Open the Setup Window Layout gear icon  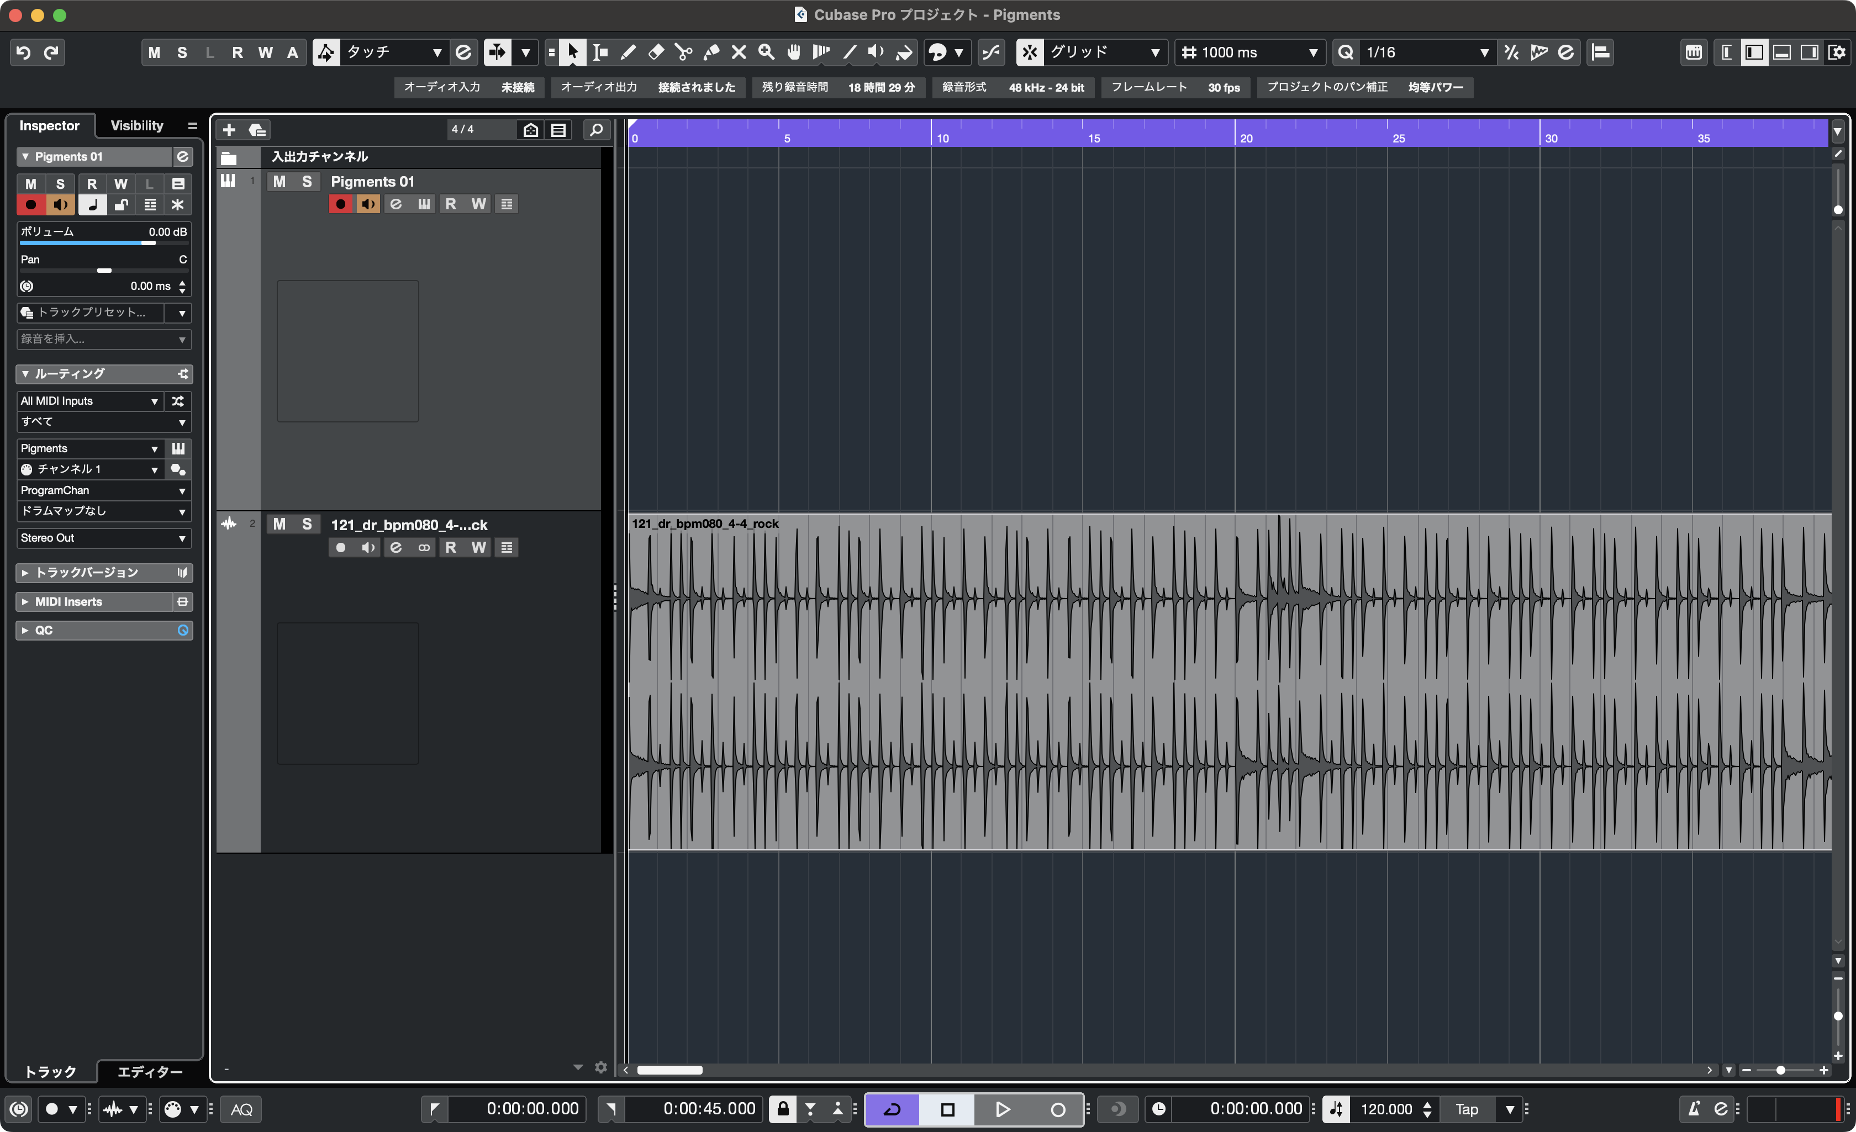(1838, 52)
